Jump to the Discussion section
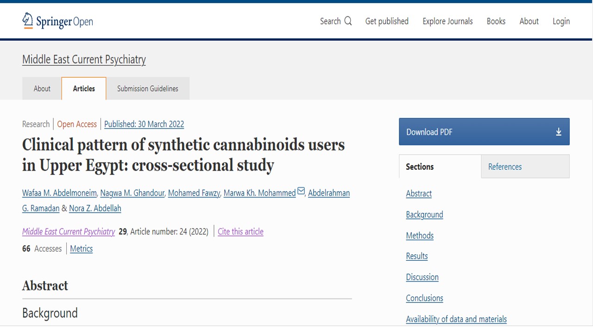This screenshot has width=593, height=333. 422,277
